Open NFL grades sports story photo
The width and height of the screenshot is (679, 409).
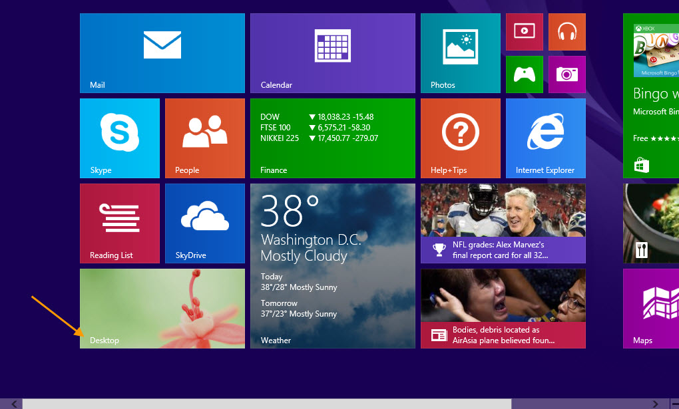[503, 210]
